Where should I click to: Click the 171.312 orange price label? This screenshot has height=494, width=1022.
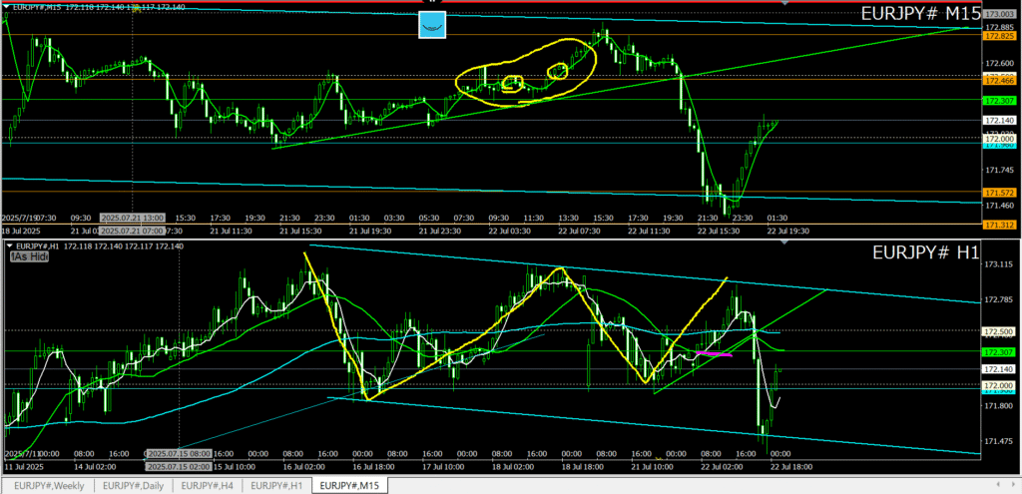tap(999, 226)
